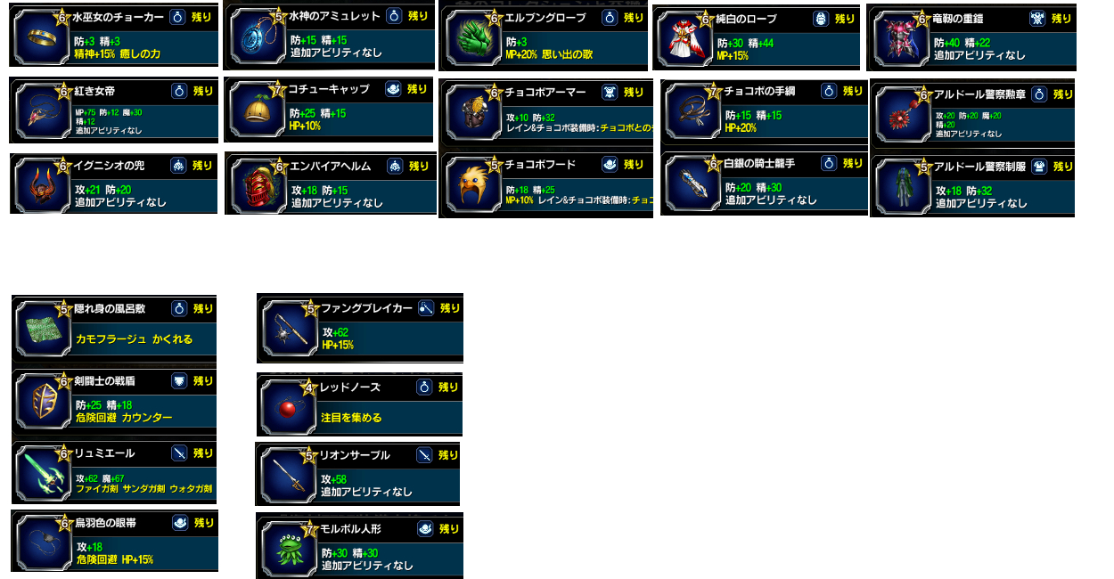
Task: Select the 白銀の騎士籠手 item entry
Action: [765, 183]
